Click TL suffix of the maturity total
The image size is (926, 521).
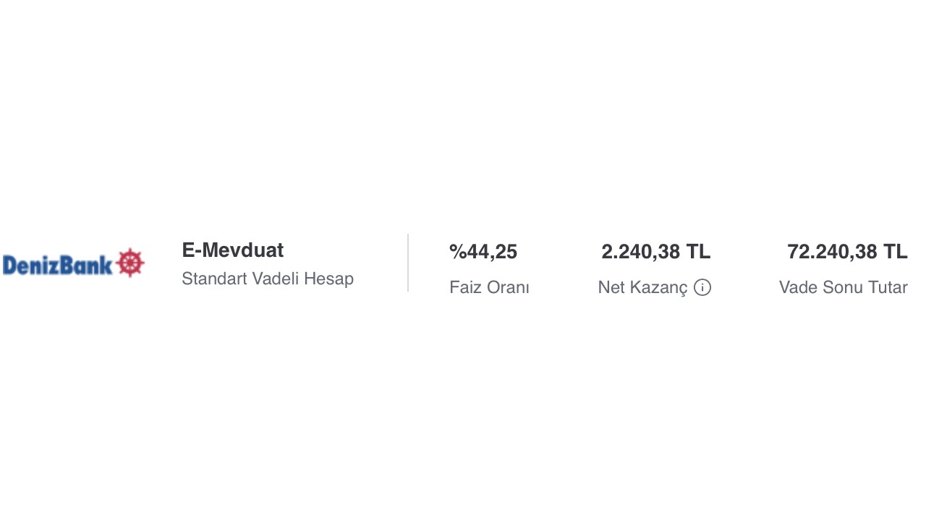click(x=895, y=252)
